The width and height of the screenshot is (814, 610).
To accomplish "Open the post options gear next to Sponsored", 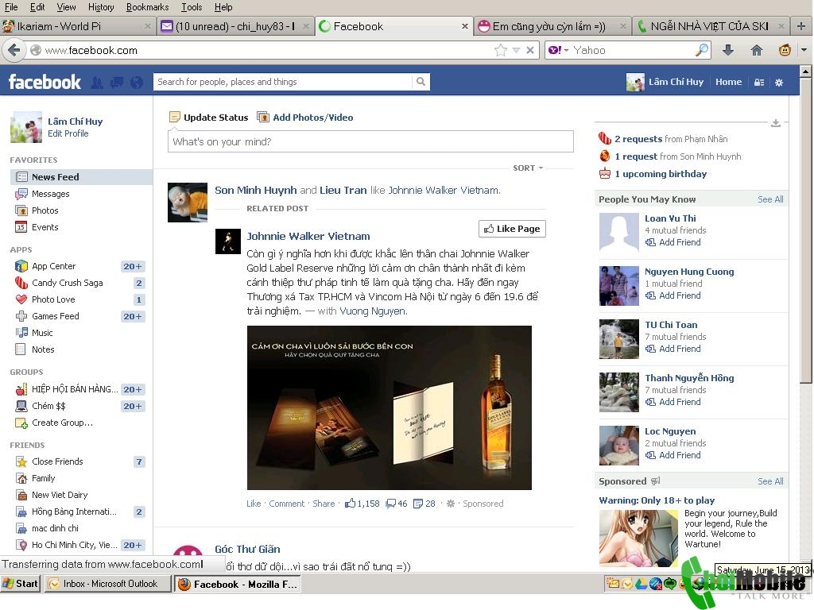I will [451, 503].
